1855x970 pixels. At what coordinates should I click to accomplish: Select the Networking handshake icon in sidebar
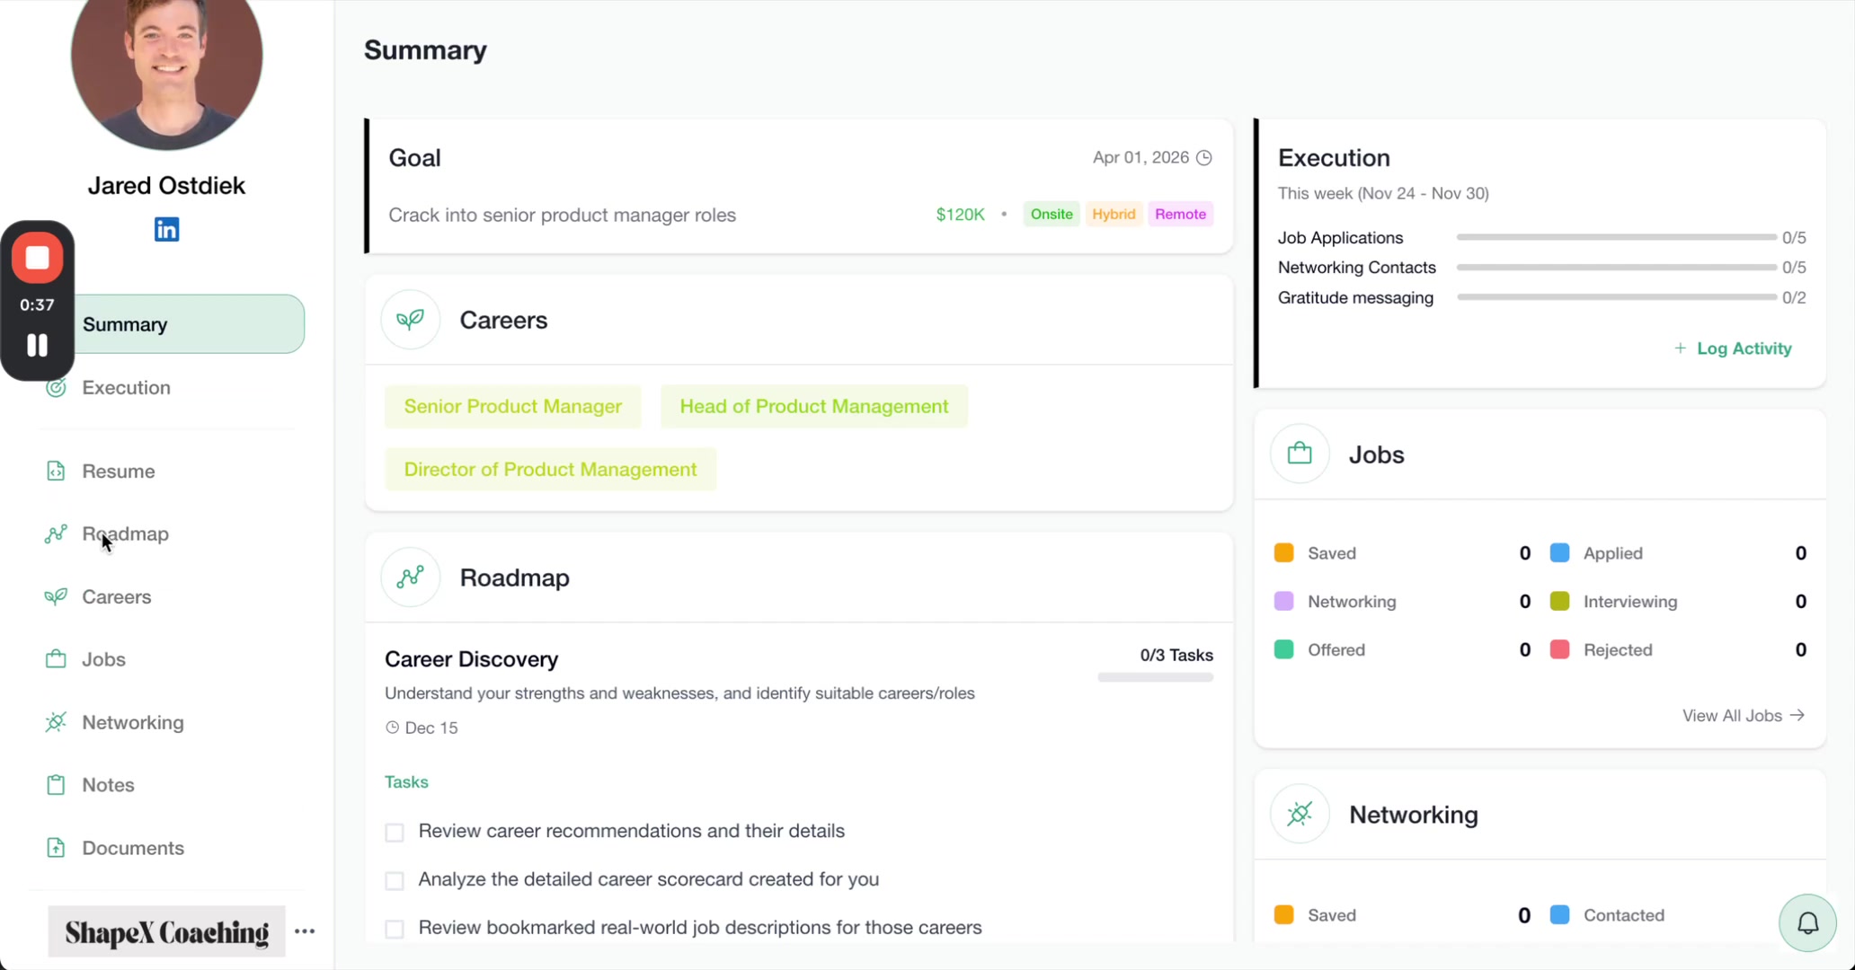[x=56, y=722]
